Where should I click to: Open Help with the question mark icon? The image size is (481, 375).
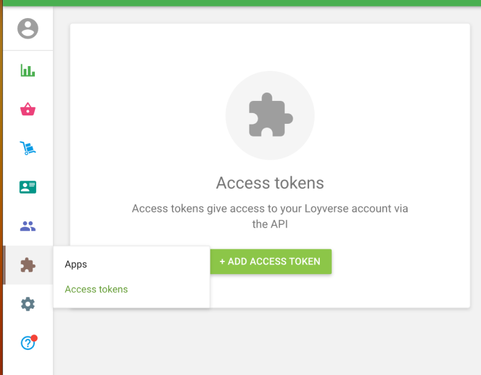pos(28,343)
